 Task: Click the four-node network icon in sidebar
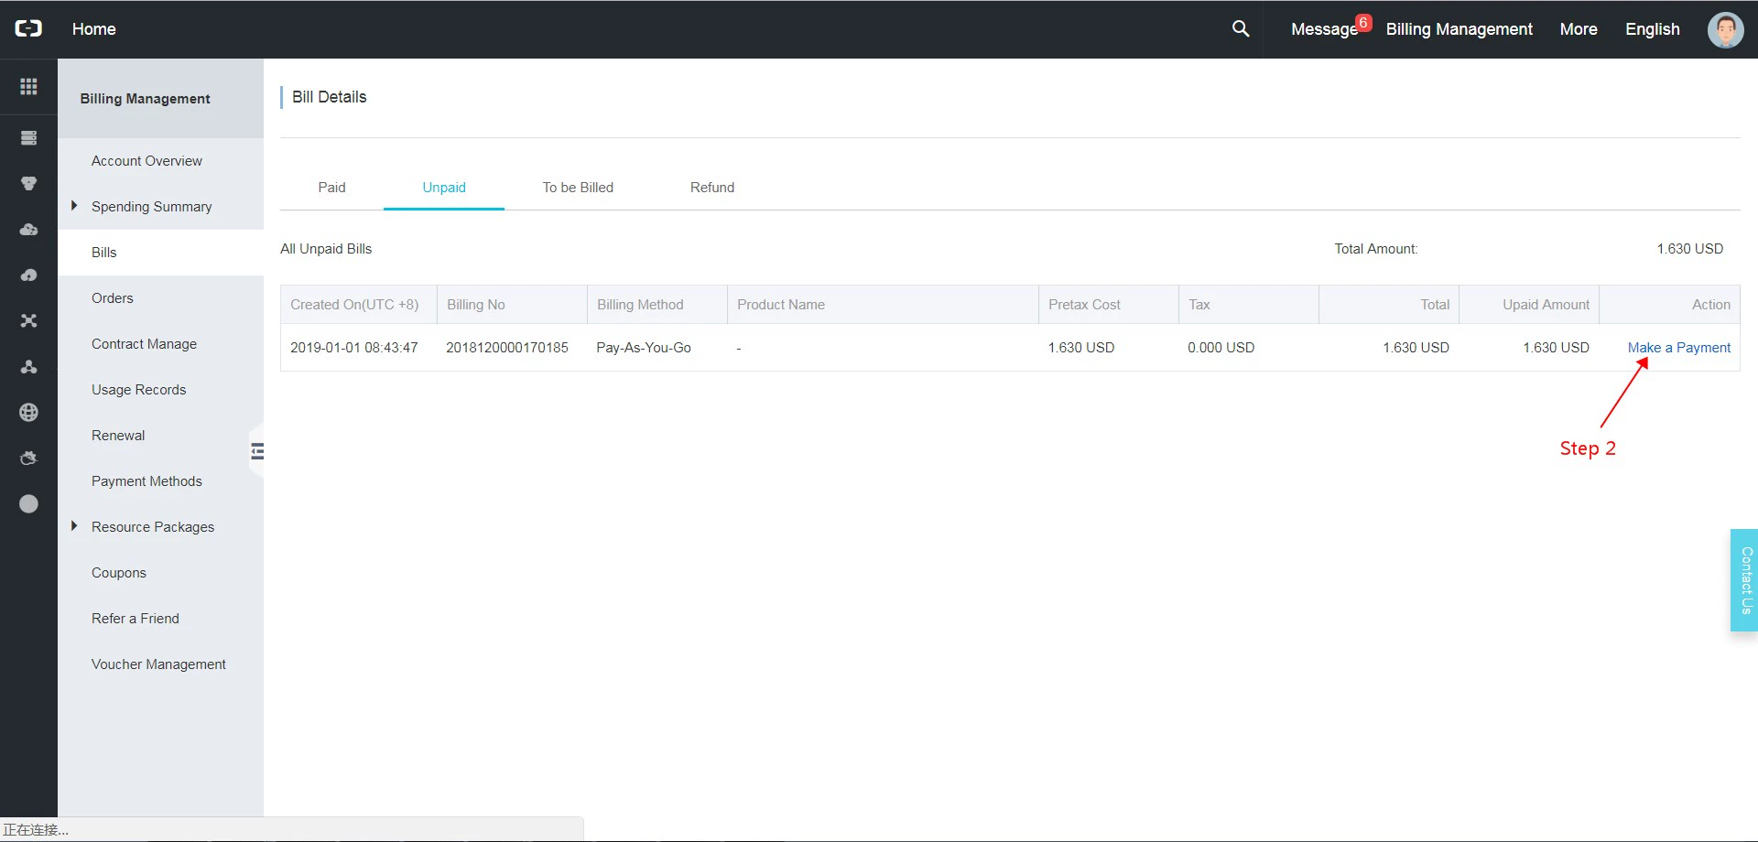(28, 321)
